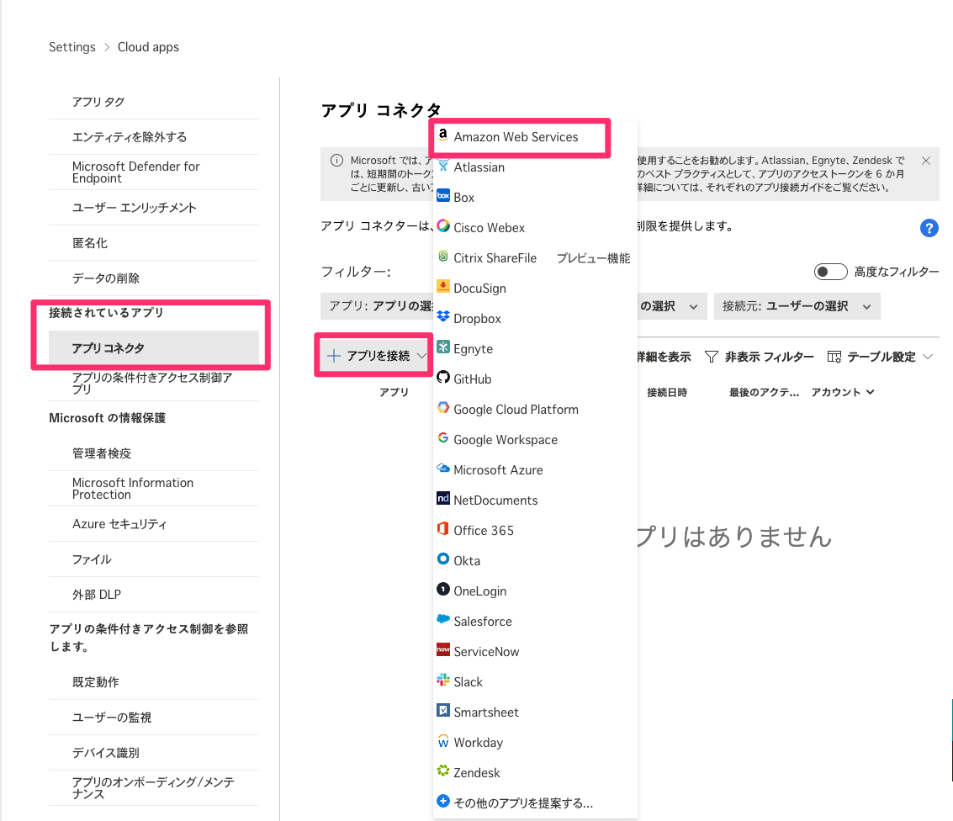Click the NetDocuments nd icon
The height and width of the screenshot is (821, 953).
443,498
